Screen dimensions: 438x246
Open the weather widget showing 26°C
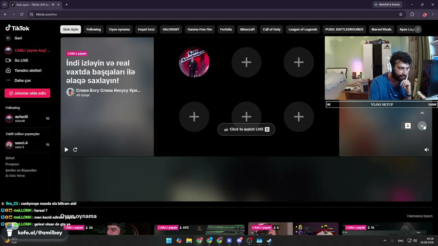[11, 240]
